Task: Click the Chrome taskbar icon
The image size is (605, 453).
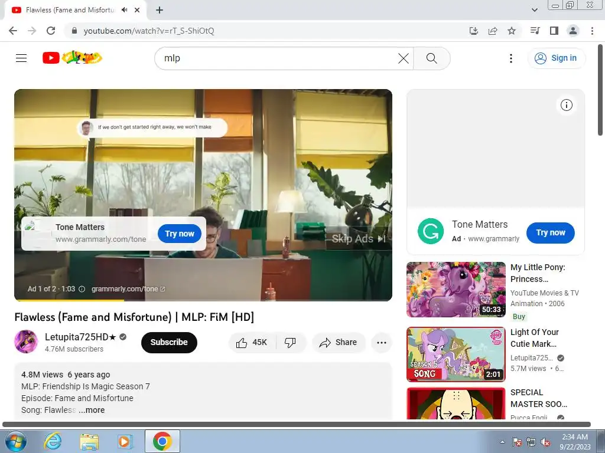Action: coord(162,441)
